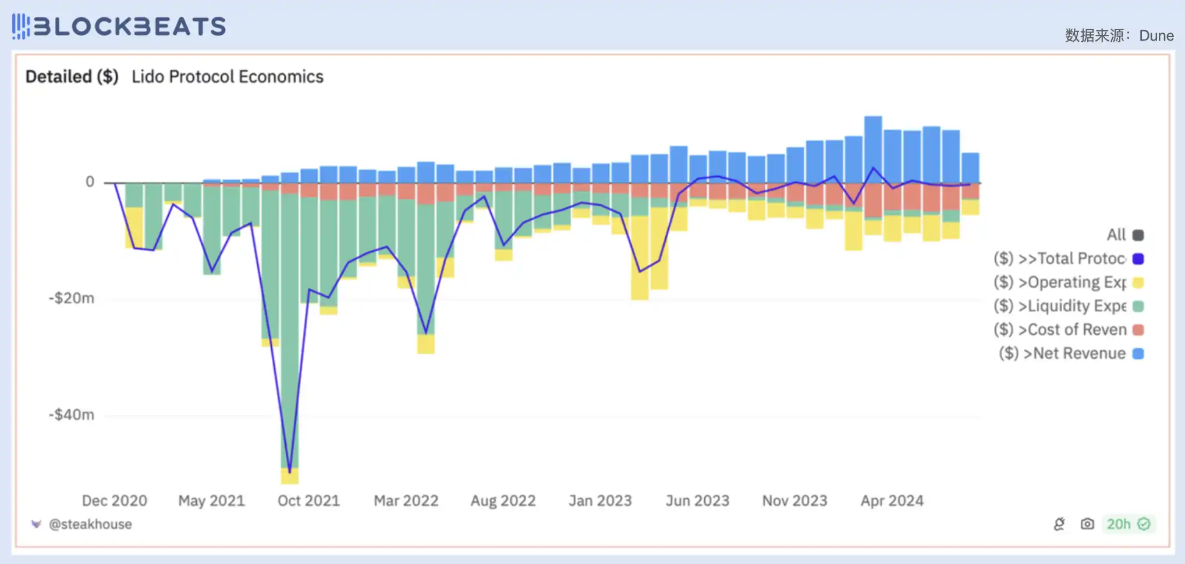Click the BlockBeats logo
This screenshot has height=564, width=1185.
119,26
